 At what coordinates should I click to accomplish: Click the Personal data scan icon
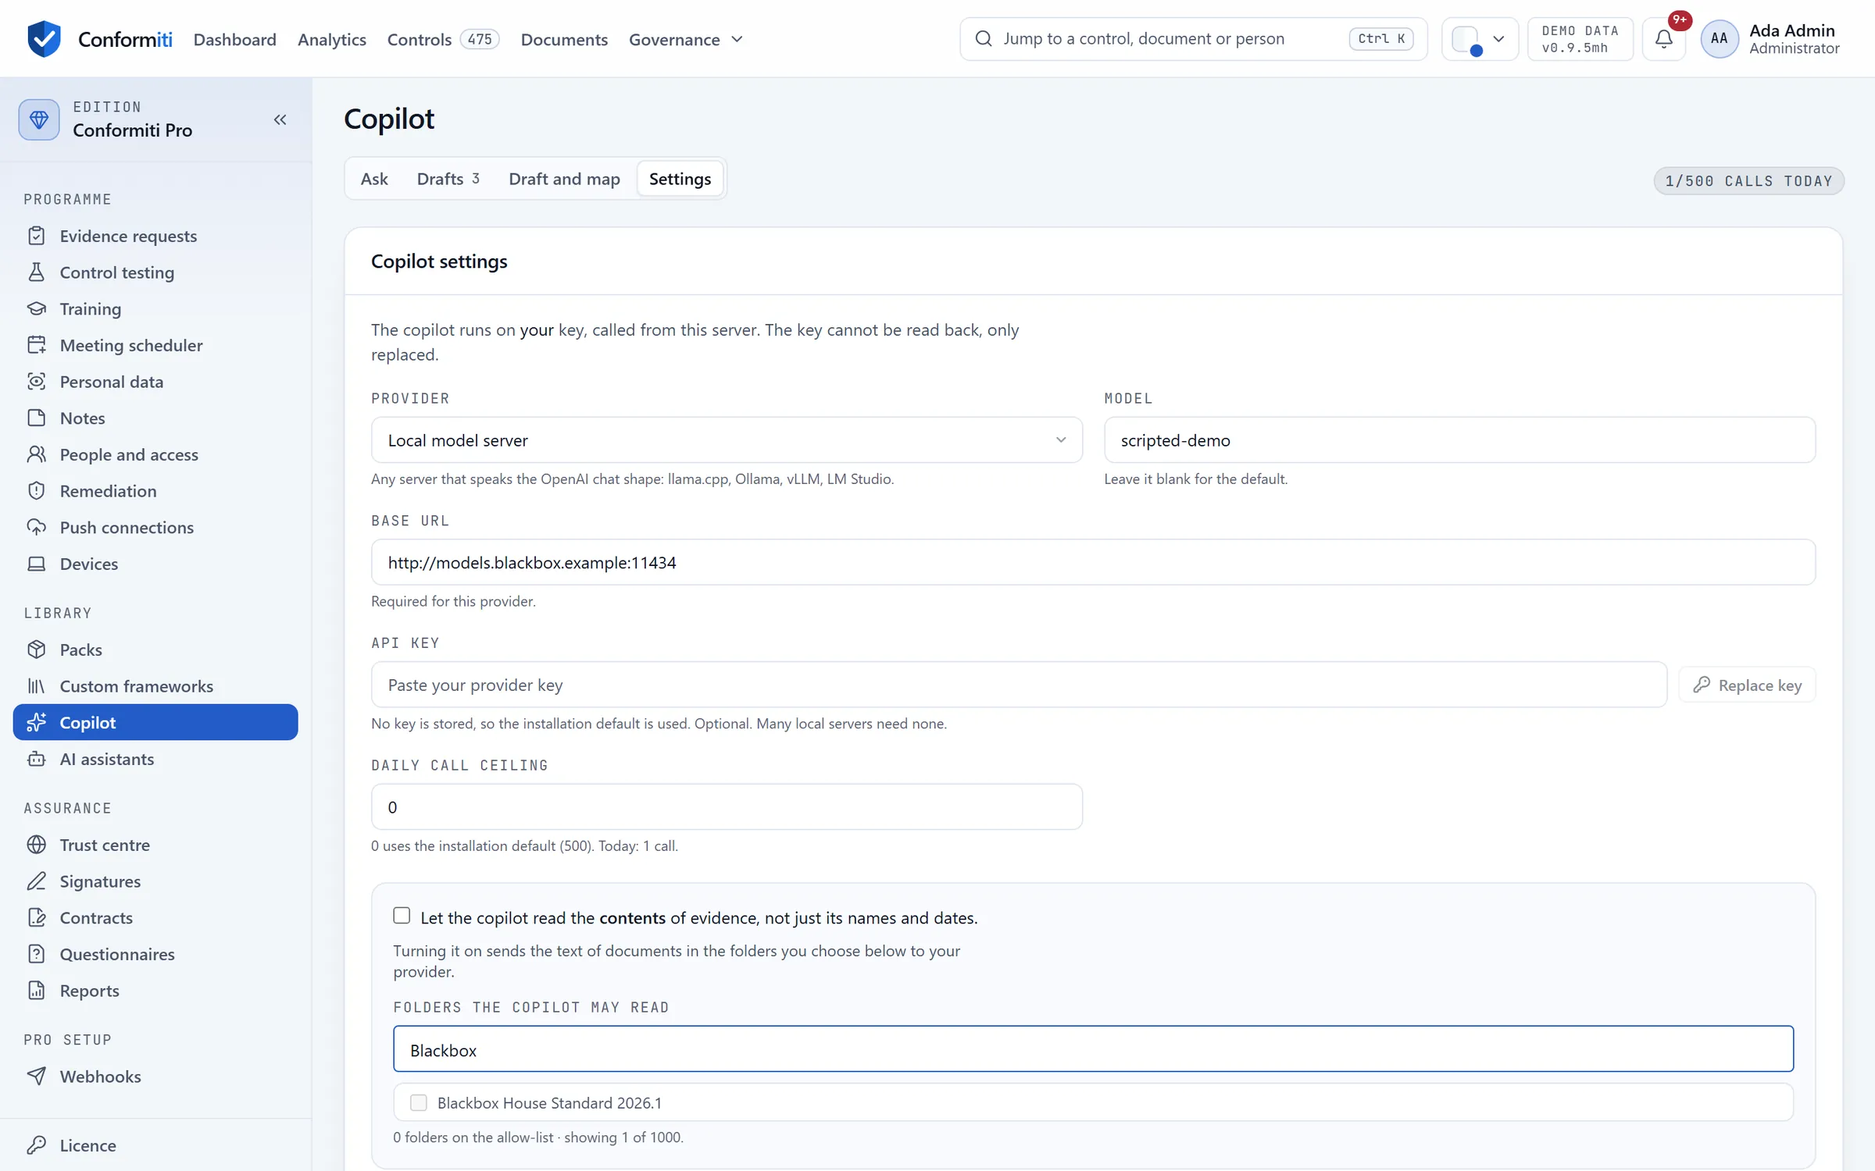[37, 382]
